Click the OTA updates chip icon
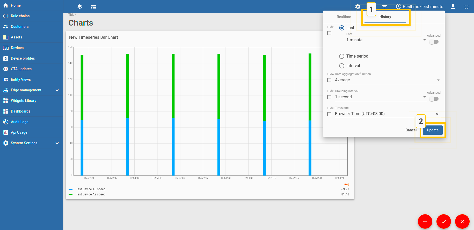Viewport: 474px width, 230px height. 6,69
